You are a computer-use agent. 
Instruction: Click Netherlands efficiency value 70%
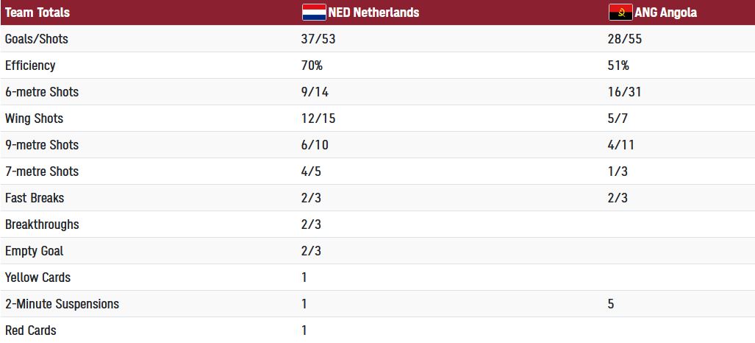point(312,66)
